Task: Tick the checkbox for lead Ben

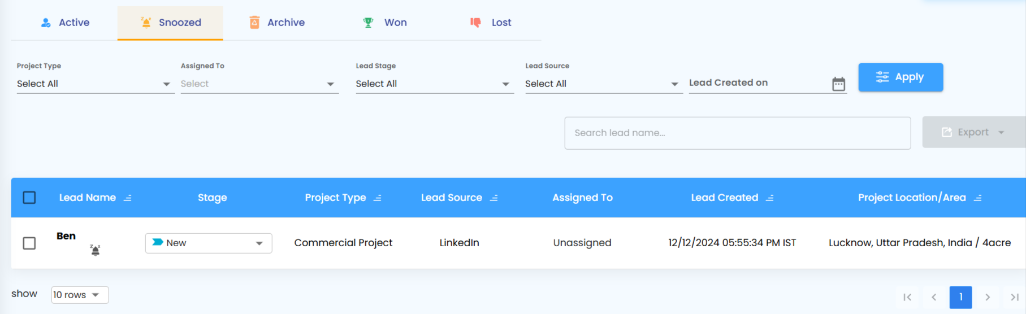Action: point(29,243)
